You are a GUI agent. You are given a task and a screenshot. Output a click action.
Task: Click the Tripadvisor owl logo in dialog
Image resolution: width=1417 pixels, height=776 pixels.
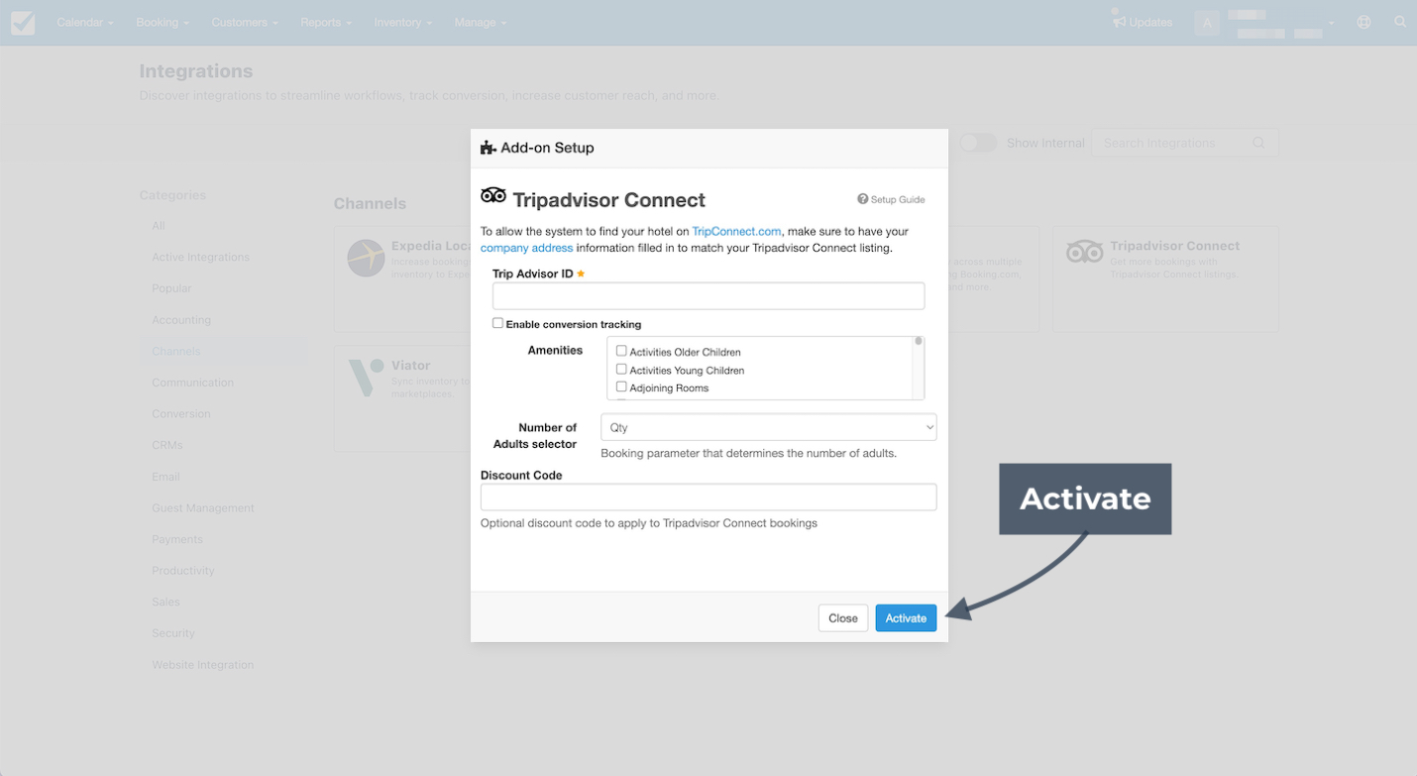point(493,196)
